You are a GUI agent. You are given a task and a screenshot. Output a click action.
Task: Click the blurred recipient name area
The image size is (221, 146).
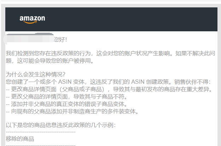[x=29, y=38]
